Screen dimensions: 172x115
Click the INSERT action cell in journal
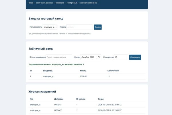coord(58,105)
